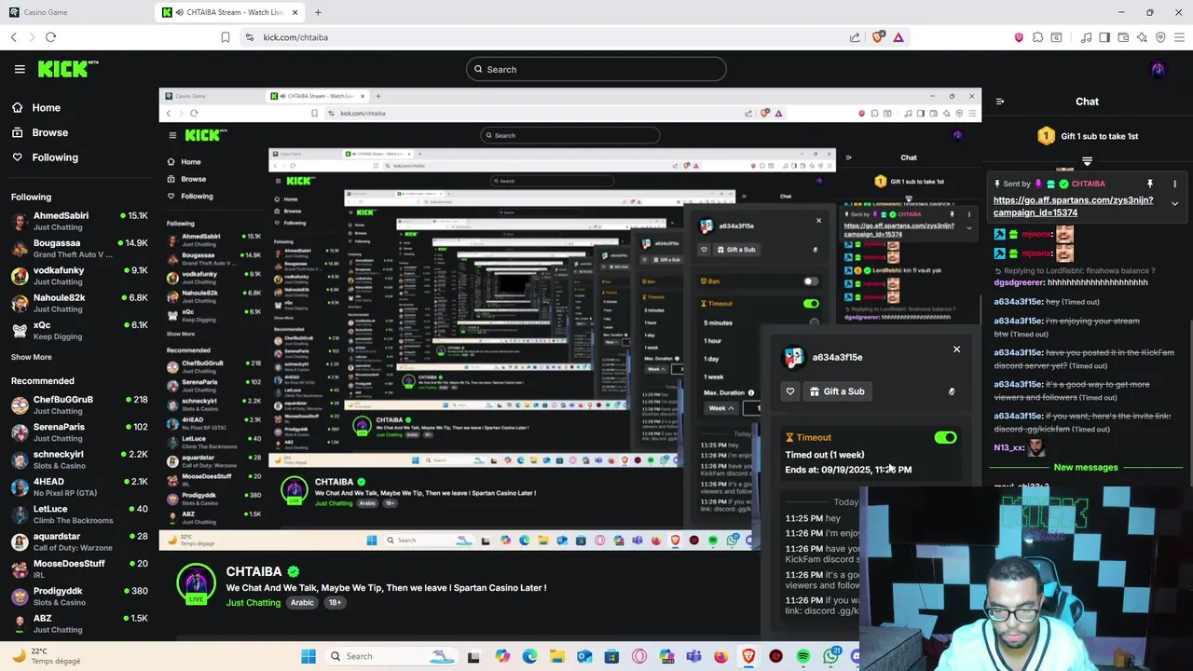Open the pink shield extension icon
This screenshot has height=671, width=1193.
tap(1019, 37)
